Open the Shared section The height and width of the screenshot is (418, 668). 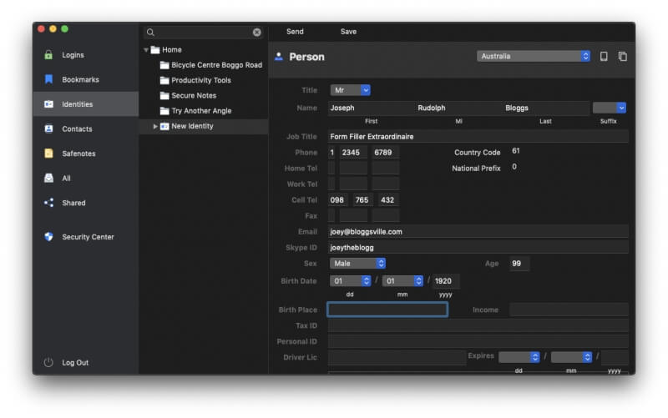(86, 203)
